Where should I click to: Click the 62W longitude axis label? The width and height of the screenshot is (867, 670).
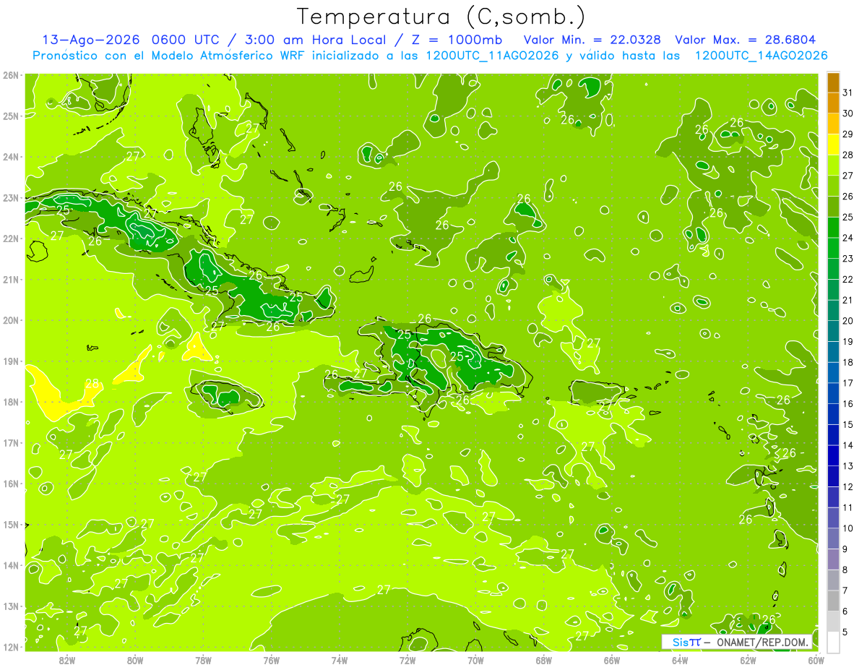(x=749, y=659)
